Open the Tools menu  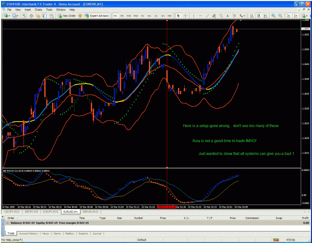pyautogui.click(x=49, y=9)
